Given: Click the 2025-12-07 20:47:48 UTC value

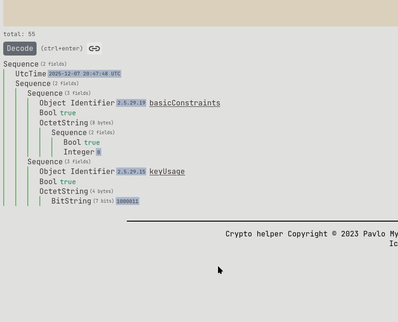Looking at the screenshot, I should pos(84,74).
